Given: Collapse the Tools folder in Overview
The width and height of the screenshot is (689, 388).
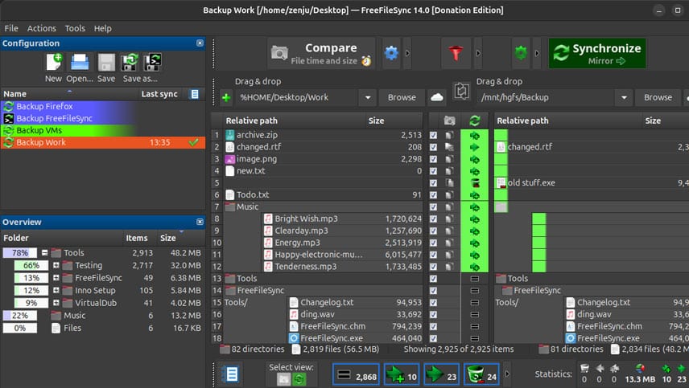Looking at the screenshot, I should 44,253.
